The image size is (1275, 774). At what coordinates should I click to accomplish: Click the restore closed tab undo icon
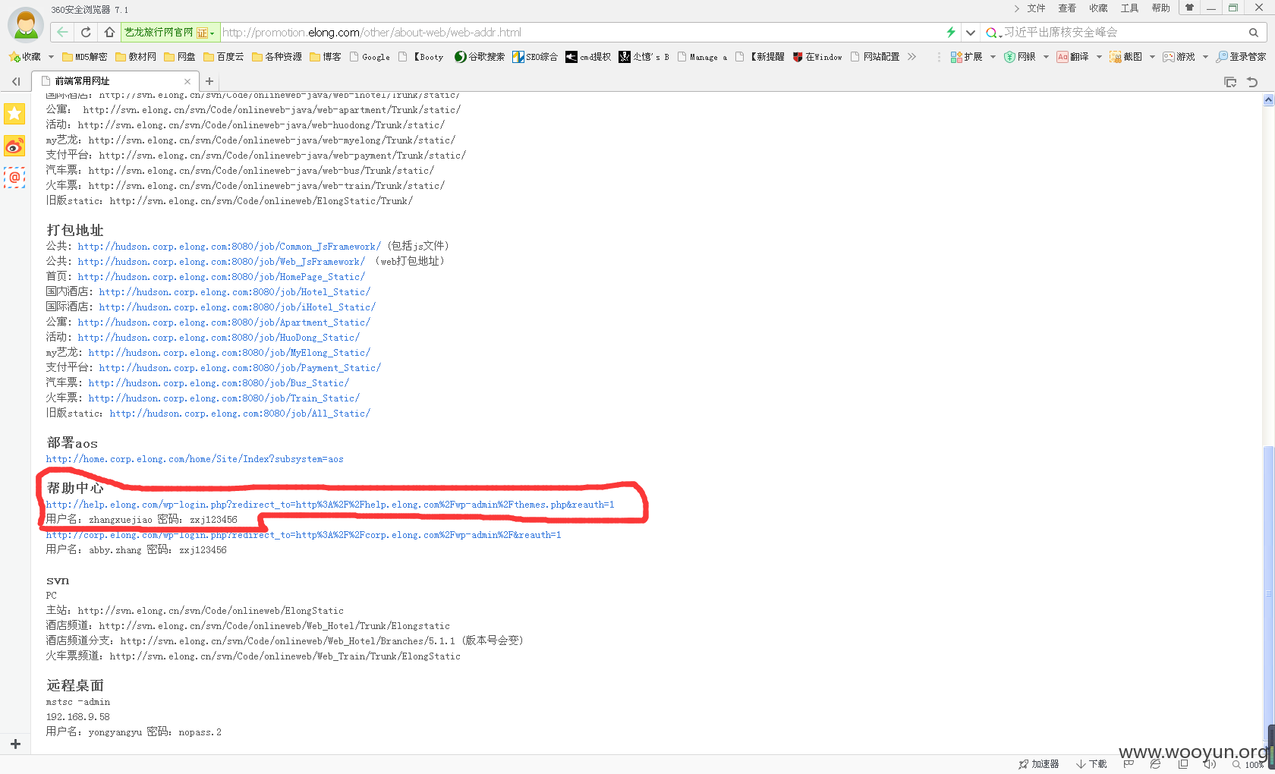pyautogui.click(x=1252, y=82)
